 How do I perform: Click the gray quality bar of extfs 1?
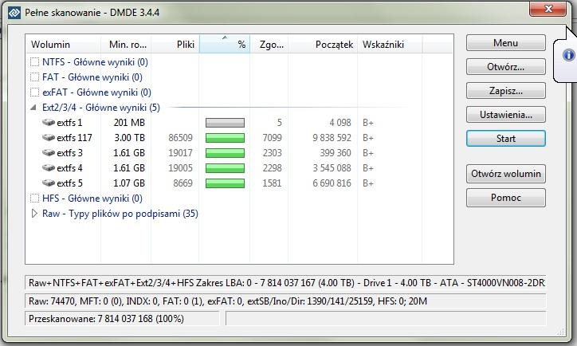pyautogui.click(x=225, y=123)
